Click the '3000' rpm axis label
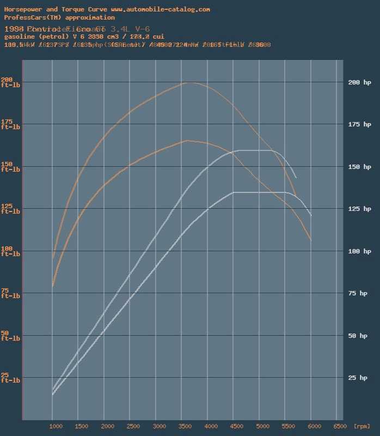The image size is (380, 436). pyautogui.click(x=160, y=426)
